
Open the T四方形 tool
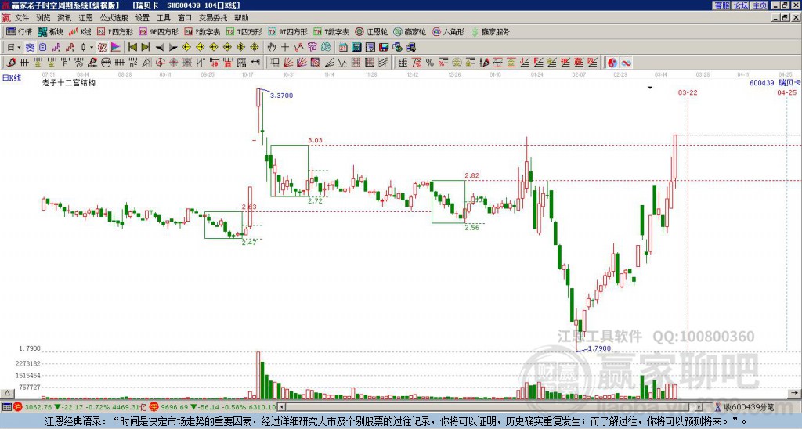click(244, 31)
